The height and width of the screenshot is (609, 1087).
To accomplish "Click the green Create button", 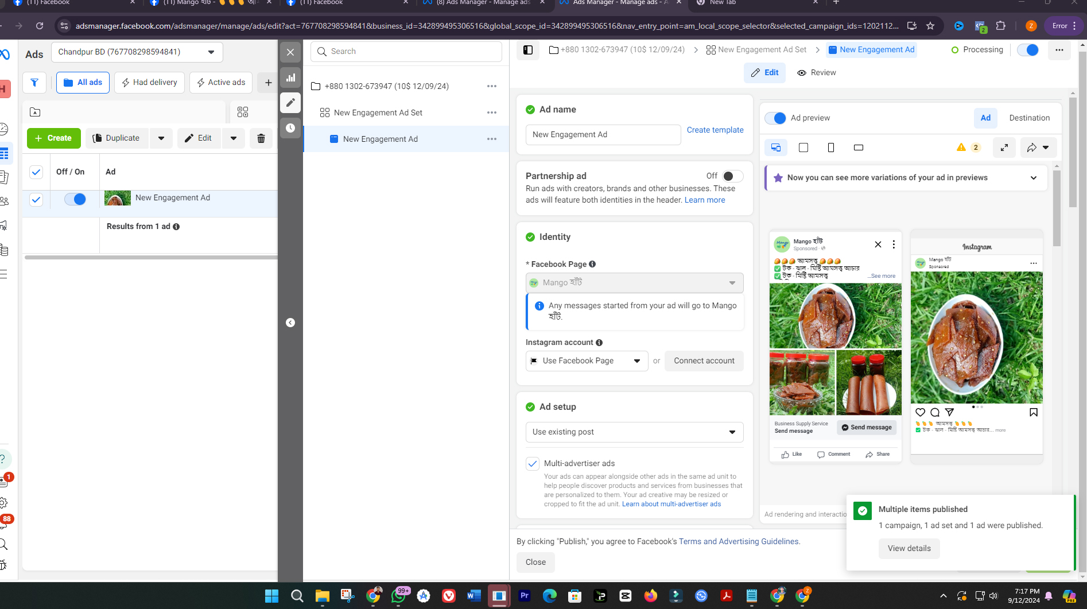I will 53,138.
